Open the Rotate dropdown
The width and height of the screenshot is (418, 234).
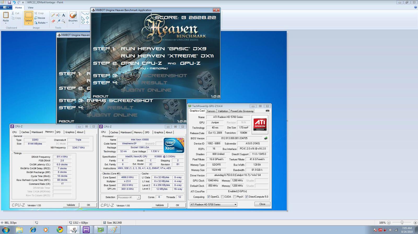41,23
